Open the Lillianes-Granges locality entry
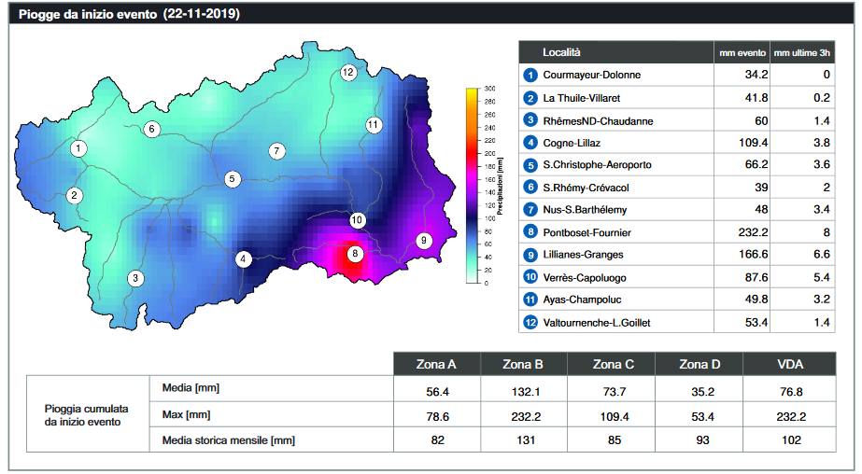Image resolution: width=862 pixels, height=474 pixels. pyautogui.click(x=589, y=255)
